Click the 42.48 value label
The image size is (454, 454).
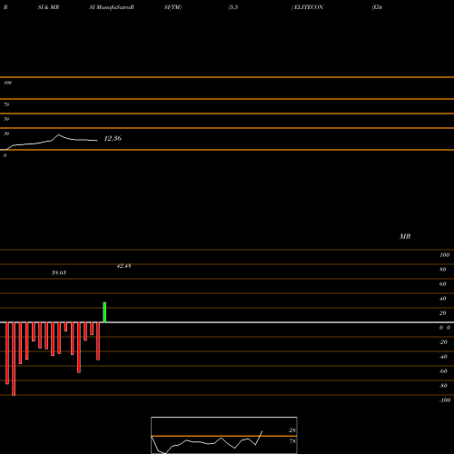coord(123,266)
